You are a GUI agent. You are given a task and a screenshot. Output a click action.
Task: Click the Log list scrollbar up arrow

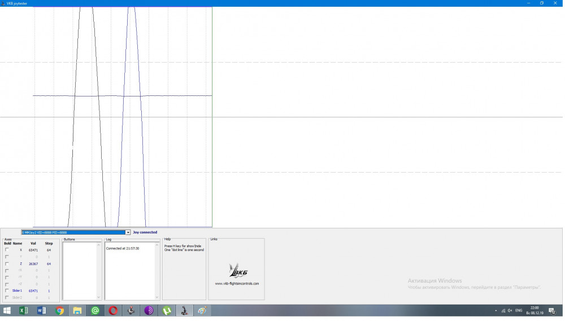coord(157,245)
